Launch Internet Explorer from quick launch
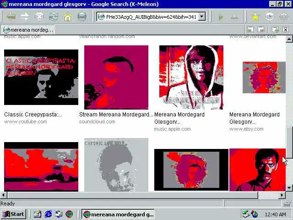 pos(48,214)
